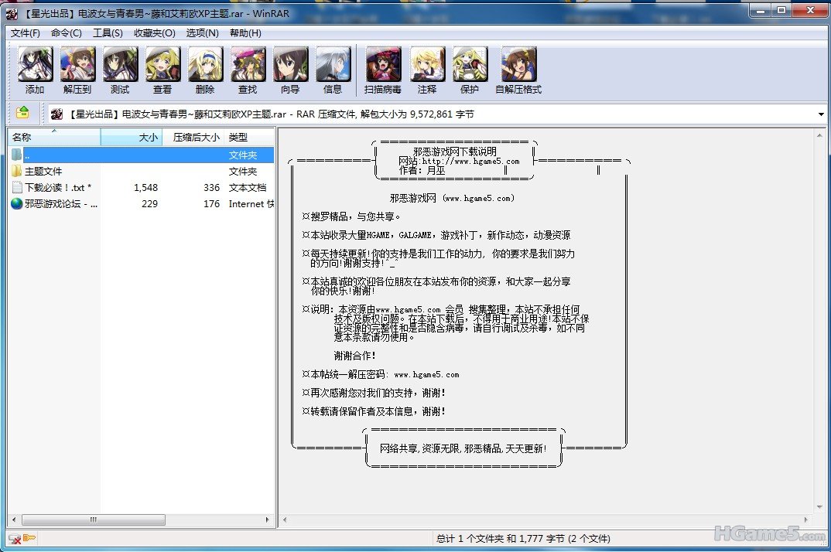Click the 谢谢合作! line in comment
This screenshot has height=552, width=831.
coord(354,356)
